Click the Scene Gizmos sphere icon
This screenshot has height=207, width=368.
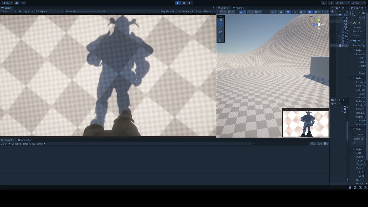point(324,12)
